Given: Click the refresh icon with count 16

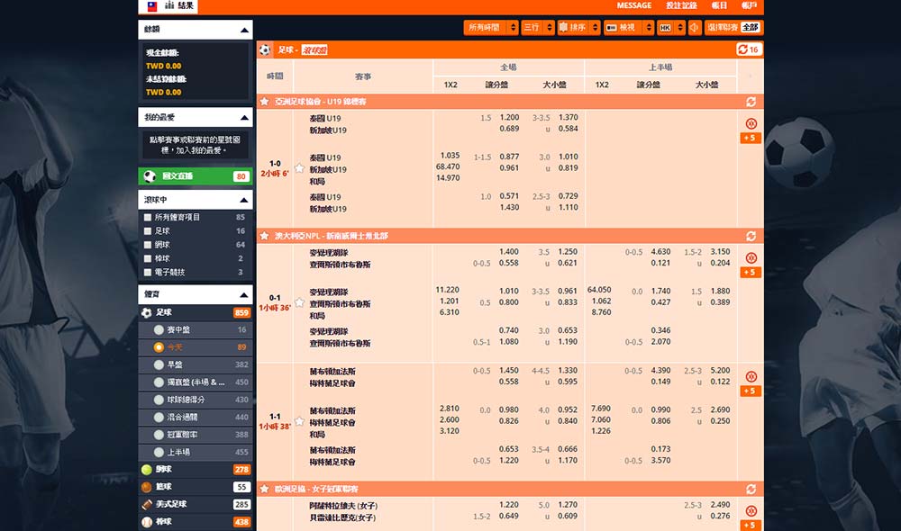Looking at the screenshot, I should pyautogui.click(x=749, y=49).
